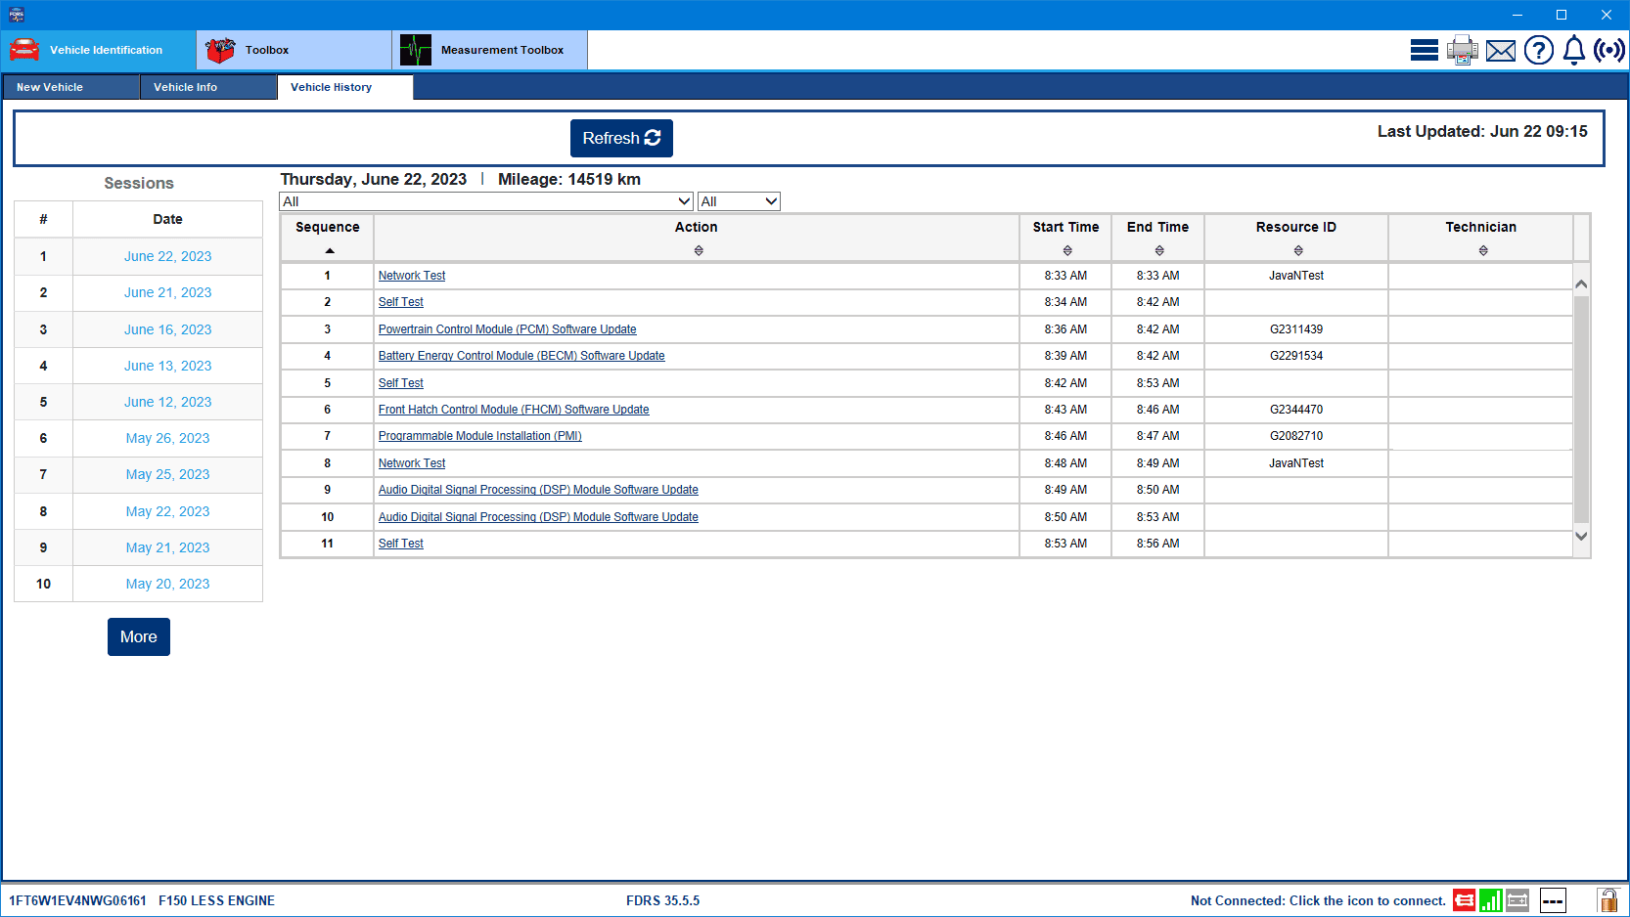This screenshot has height=917, width=1630.
Task: Open the notifications bell icon
Action: click(x=1573, y=50)
